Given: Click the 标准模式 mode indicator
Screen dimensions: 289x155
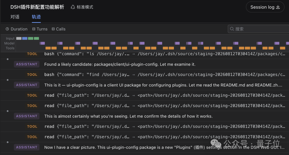Looking at the screenshot, I should [82, 7].
